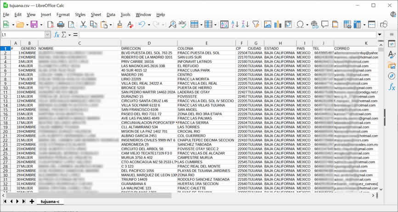Expand the Open recent files dropdown arrow
Viewport: 398px width, 212px height.
point(27,25)
